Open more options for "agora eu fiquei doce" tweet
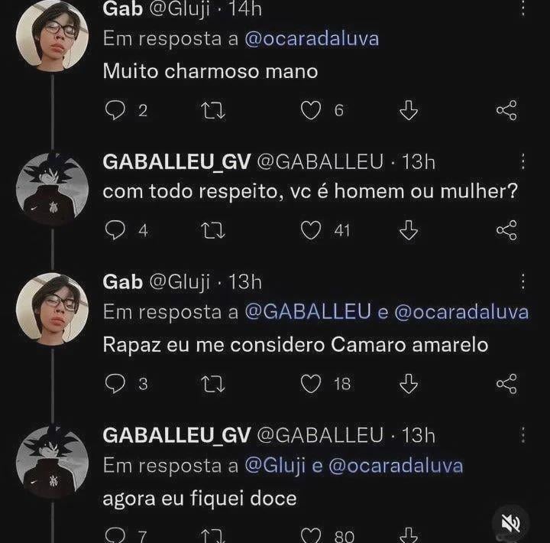550x543 pixels. click(522, 434)
